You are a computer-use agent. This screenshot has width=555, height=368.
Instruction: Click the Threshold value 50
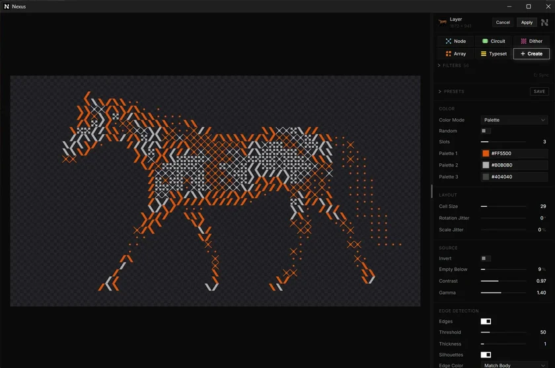point(543,332)
